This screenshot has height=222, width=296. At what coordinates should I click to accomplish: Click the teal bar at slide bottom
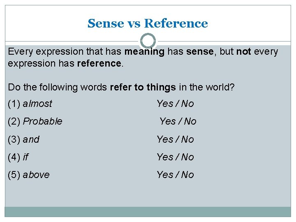click(148, 211)
